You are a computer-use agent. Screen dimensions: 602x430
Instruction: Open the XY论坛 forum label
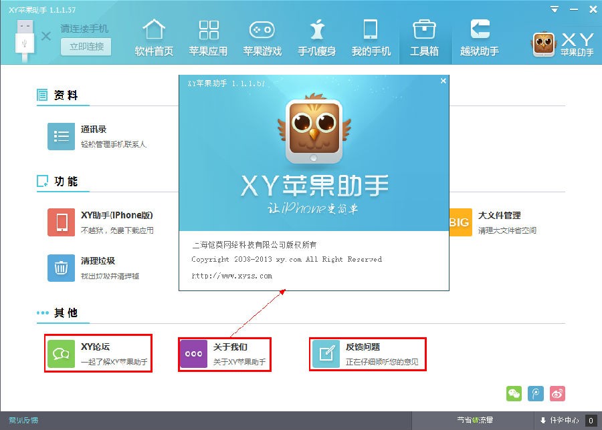[x=95, y=347]
